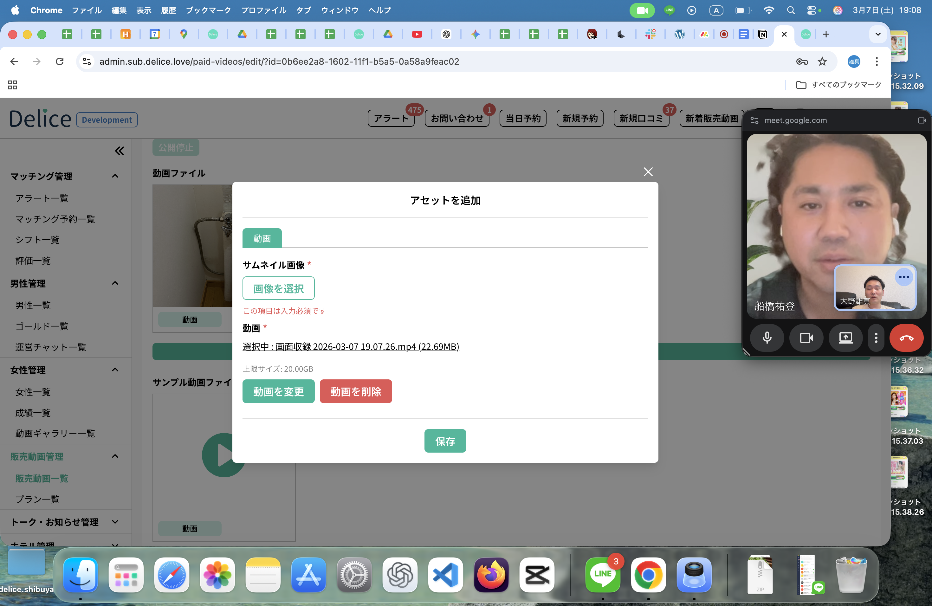Click the reload page icon
The width and height of the screenshot is (932, 606).
[x=60, y=61]
